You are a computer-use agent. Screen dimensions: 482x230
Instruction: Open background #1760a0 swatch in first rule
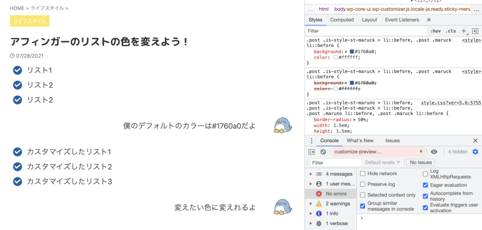coord(352,52)
